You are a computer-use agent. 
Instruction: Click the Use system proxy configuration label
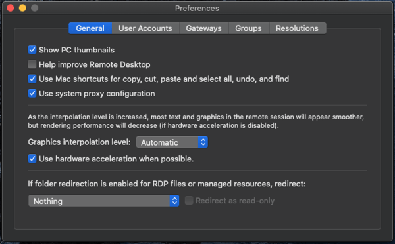point(97,94)
